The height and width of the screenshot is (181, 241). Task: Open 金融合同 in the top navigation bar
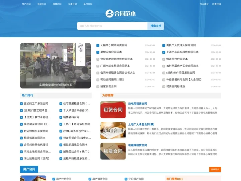coord(42,4)
